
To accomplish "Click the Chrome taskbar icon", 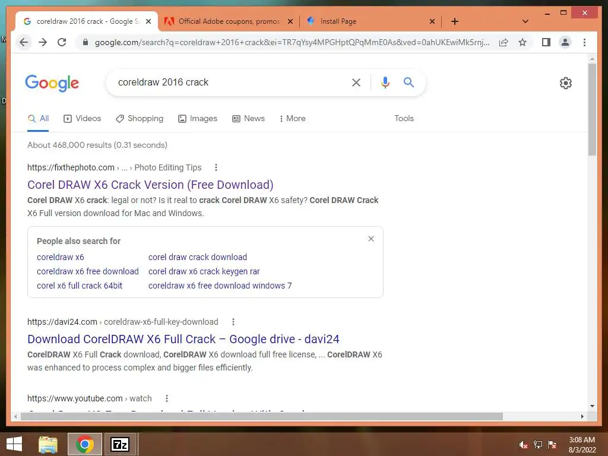I will coord(84,444).
